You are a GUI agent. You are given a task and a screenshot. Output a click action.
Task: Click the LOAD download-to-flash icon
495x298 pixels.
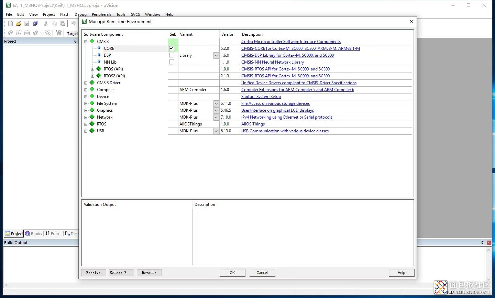(59, 33)
